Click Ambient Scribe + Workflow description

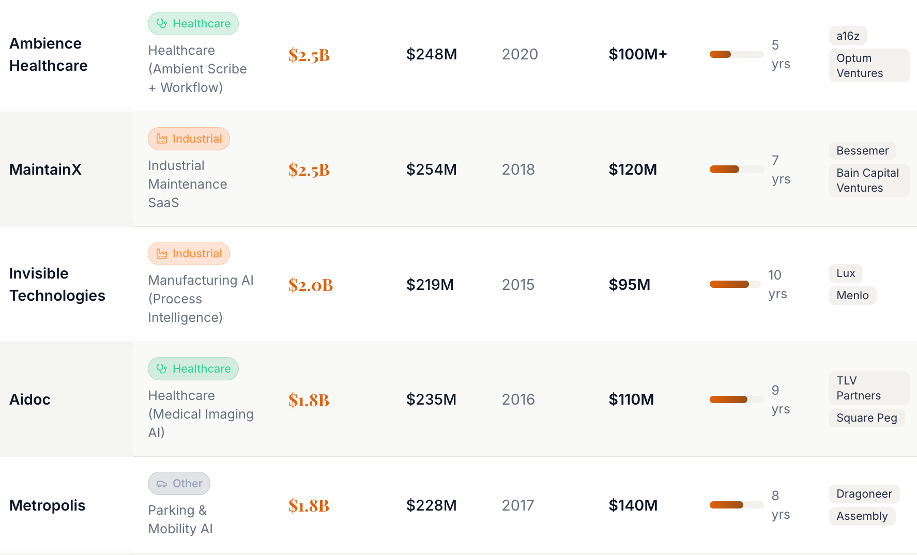pos(197,69)
